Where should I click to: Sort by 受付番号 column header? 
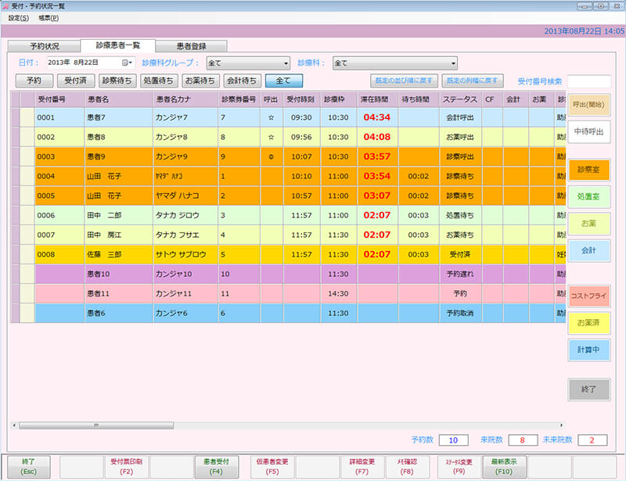point(59,99)
